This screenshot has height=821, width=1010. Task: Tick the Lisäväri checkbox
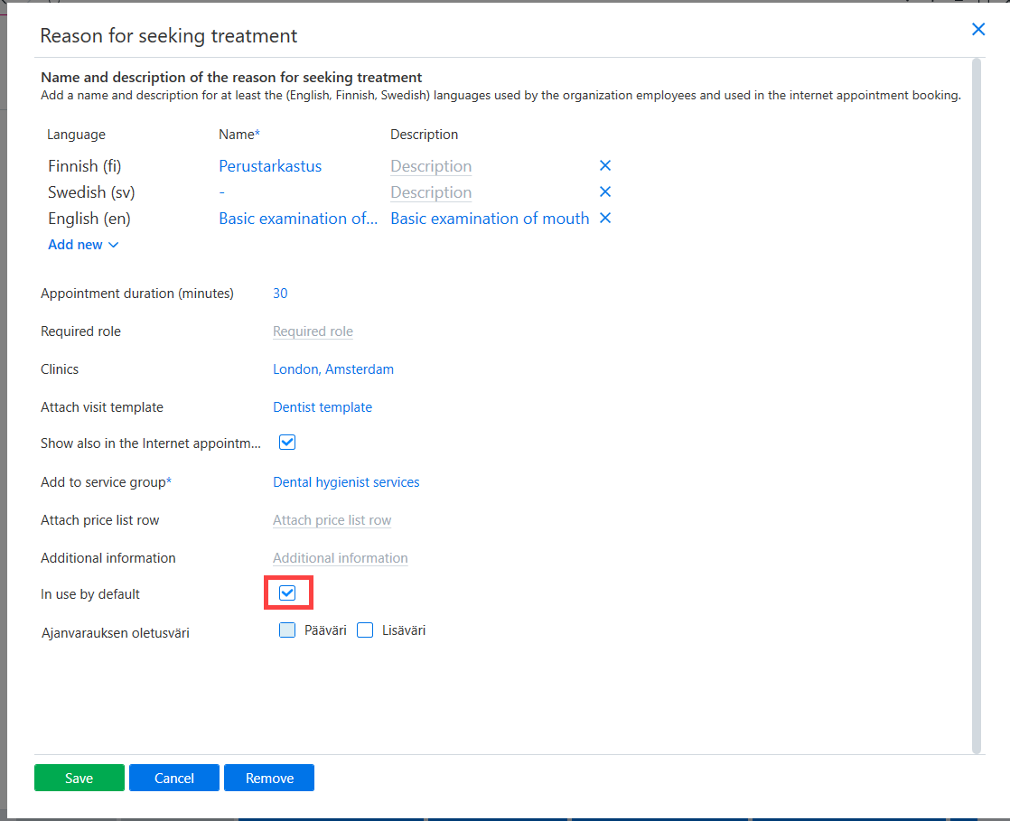pos(365,630)
